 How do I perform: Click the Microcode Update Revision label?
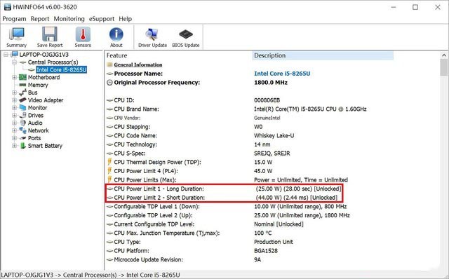point(148,259)
